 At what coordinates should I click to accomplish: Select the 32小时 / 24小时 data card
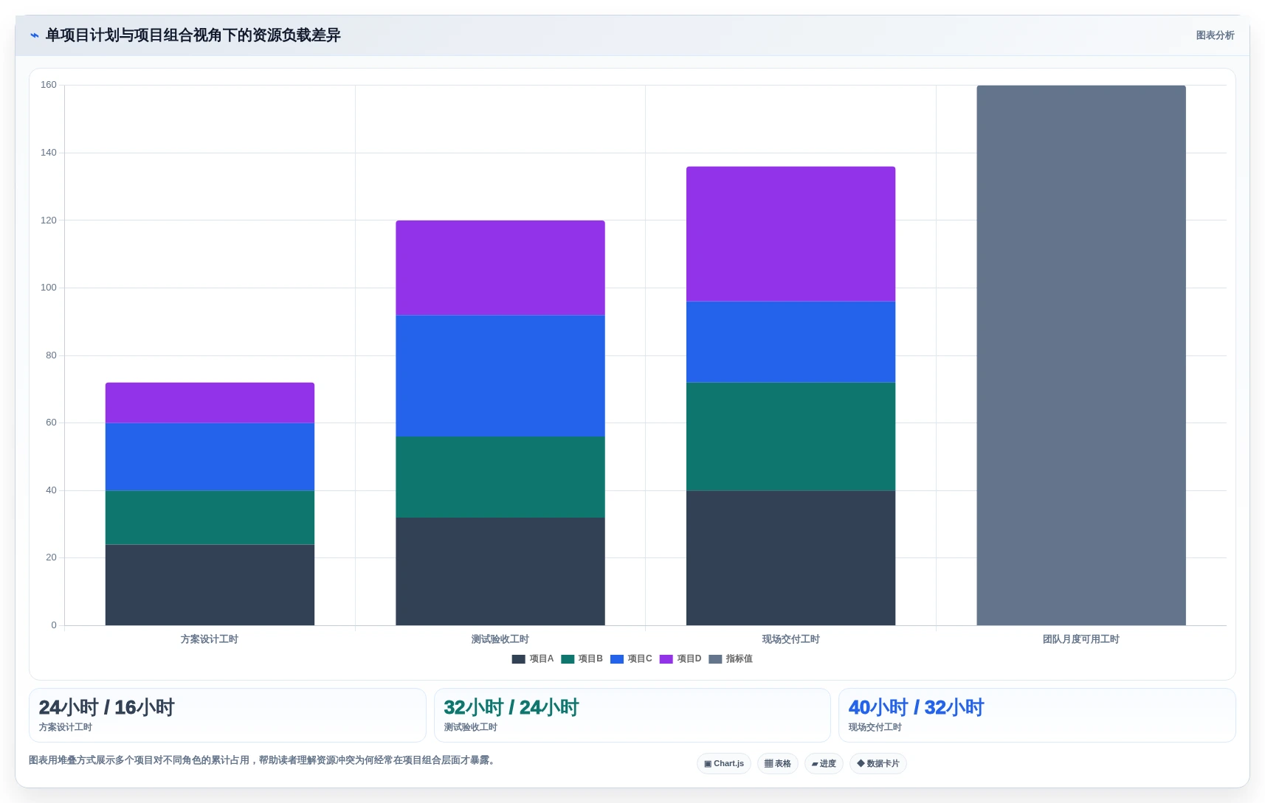point(632,715)
